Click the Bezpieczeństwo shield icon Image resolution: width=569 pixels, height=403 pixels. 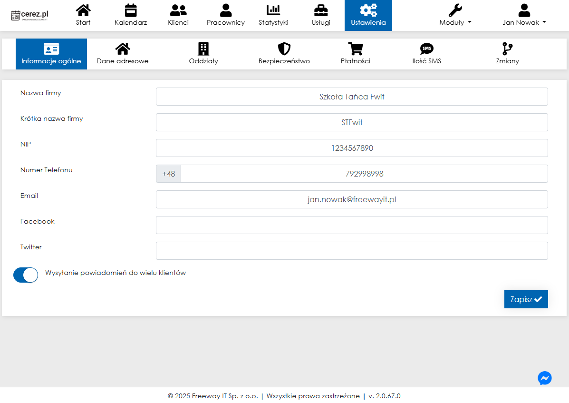(x=284, y=49)
